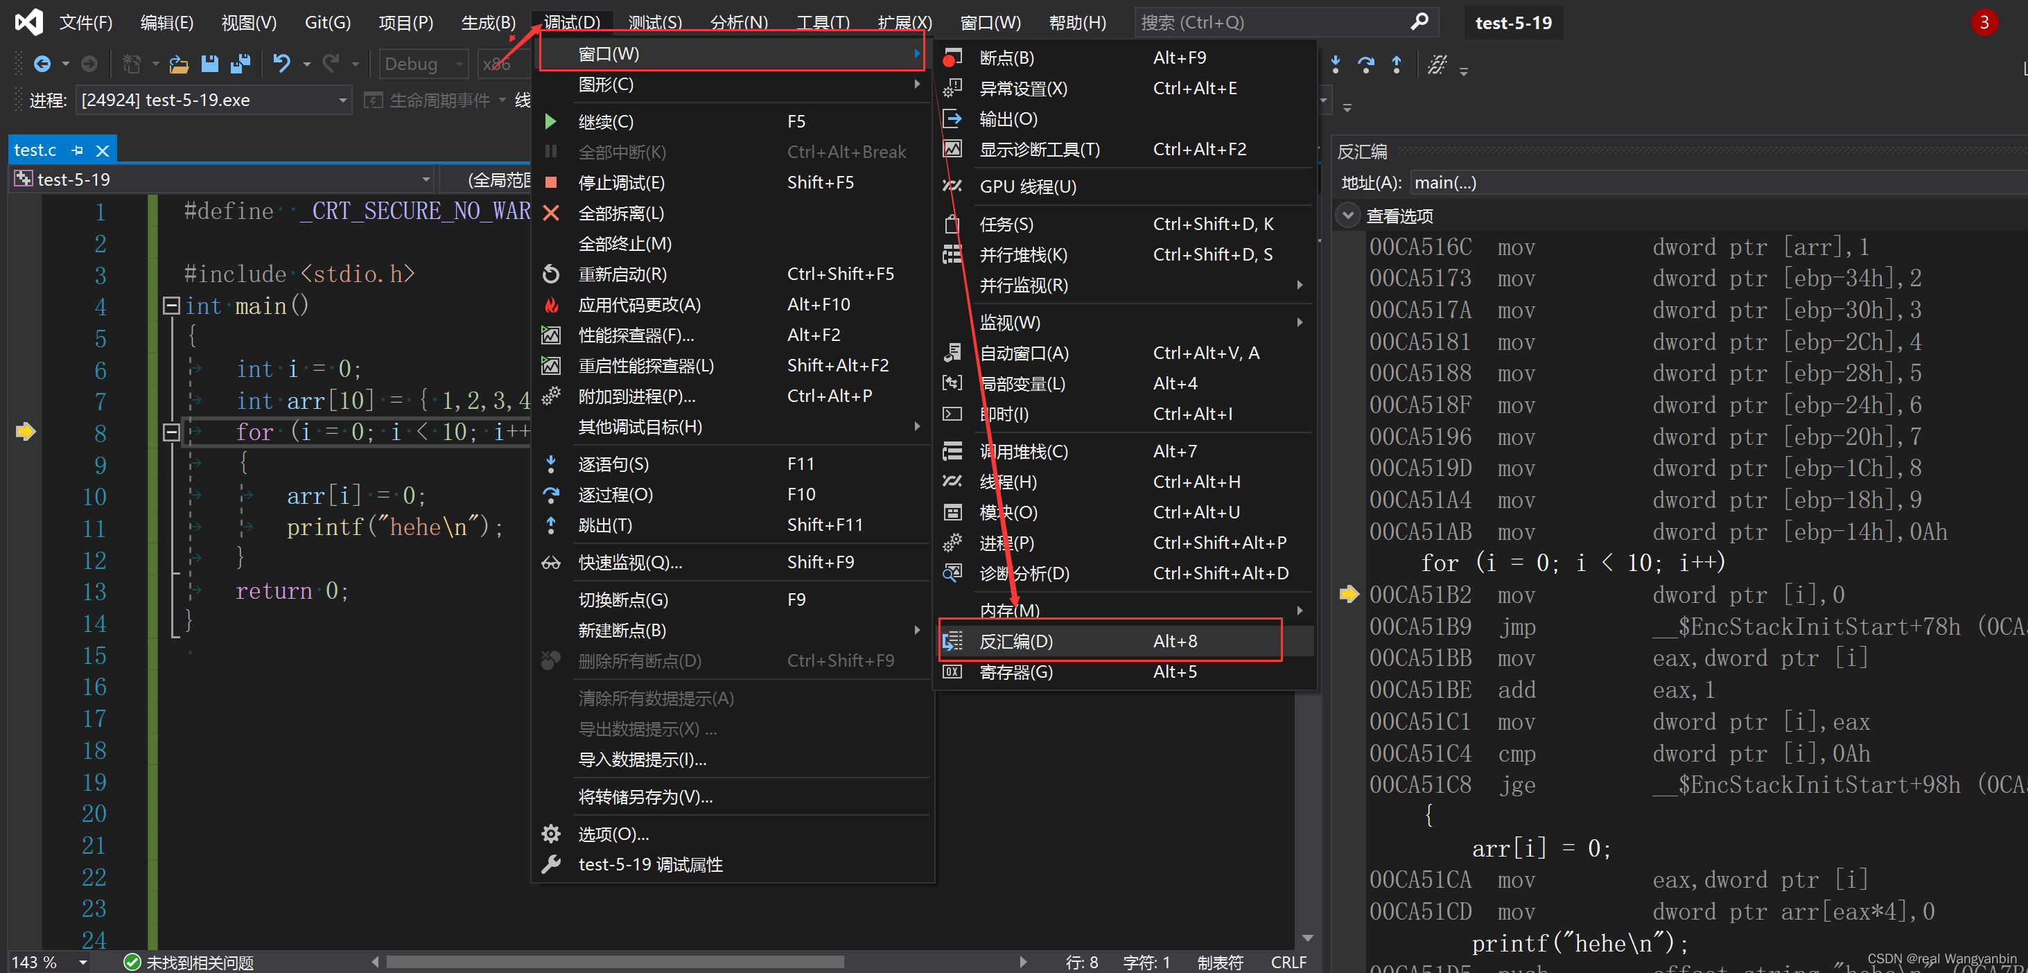Open 调用堆栈(C) call stack window
The height and width of the screenshot is (973, 2028).
(x=1126, y=452)
